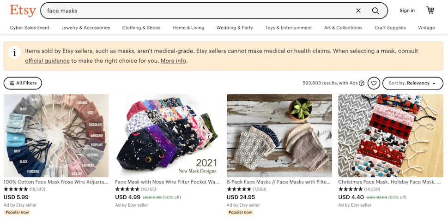Go to Cyber Sales Event
Screen dimensions: 448x221
click(x=30, y=28)
